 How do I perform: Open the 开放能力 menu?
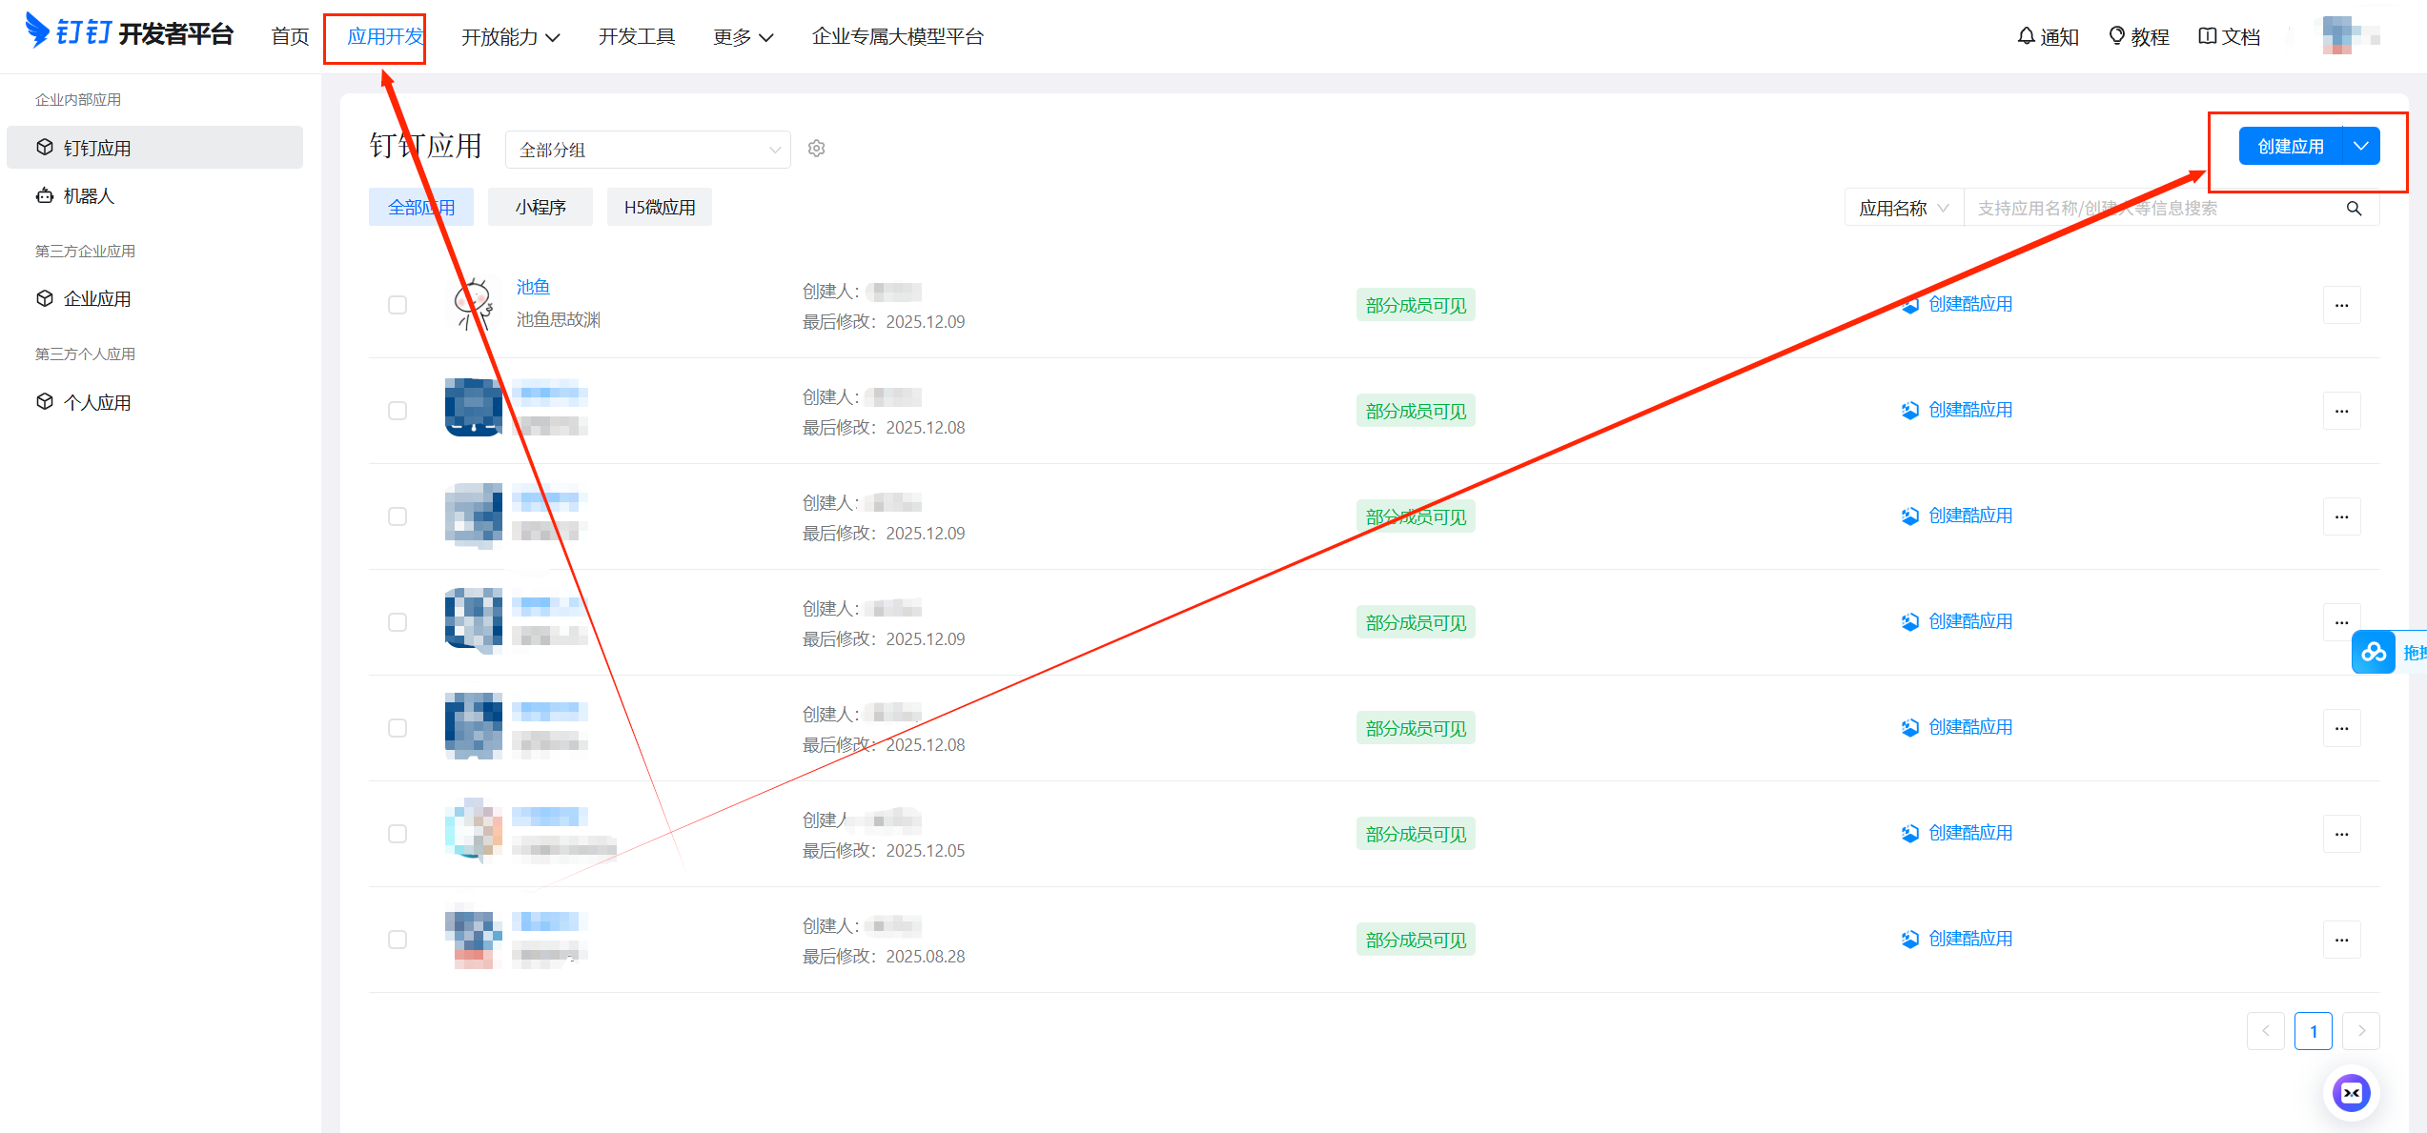tap(510, 37)
